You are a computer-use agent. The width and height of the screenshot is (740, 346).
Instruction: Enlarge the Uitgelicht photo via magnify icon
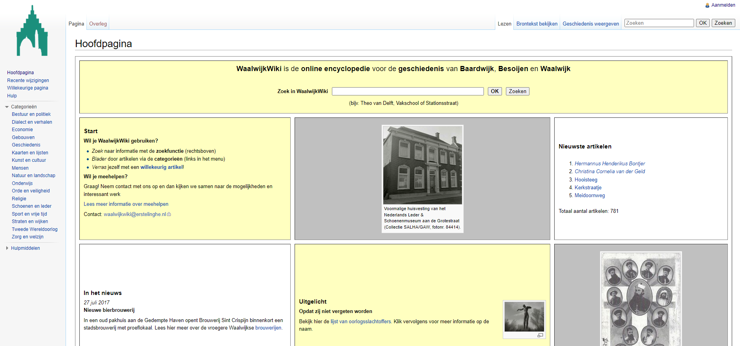[540, 335]
